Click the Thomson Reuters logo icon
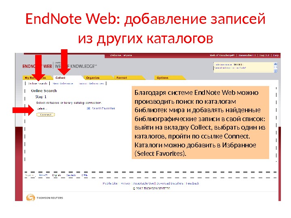The image size is (291, 218). [31, 197]
